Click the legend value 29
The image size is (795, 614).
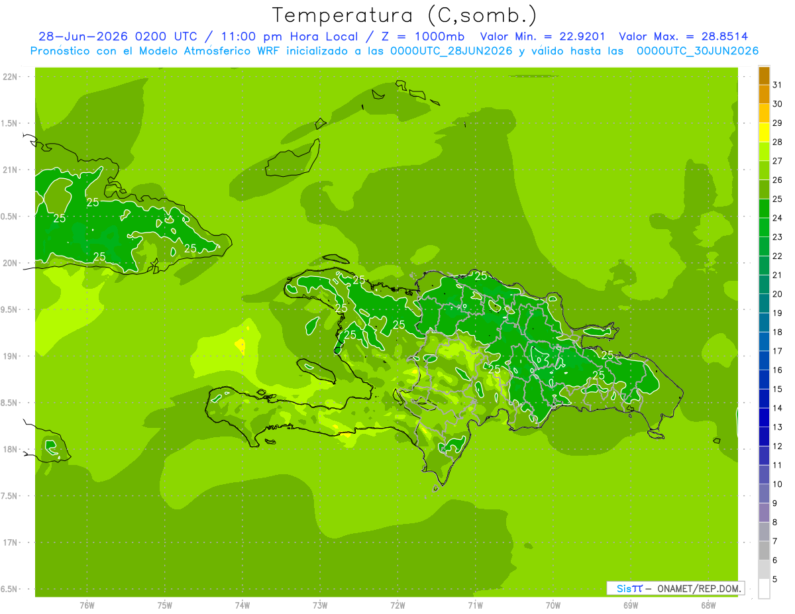777,123
